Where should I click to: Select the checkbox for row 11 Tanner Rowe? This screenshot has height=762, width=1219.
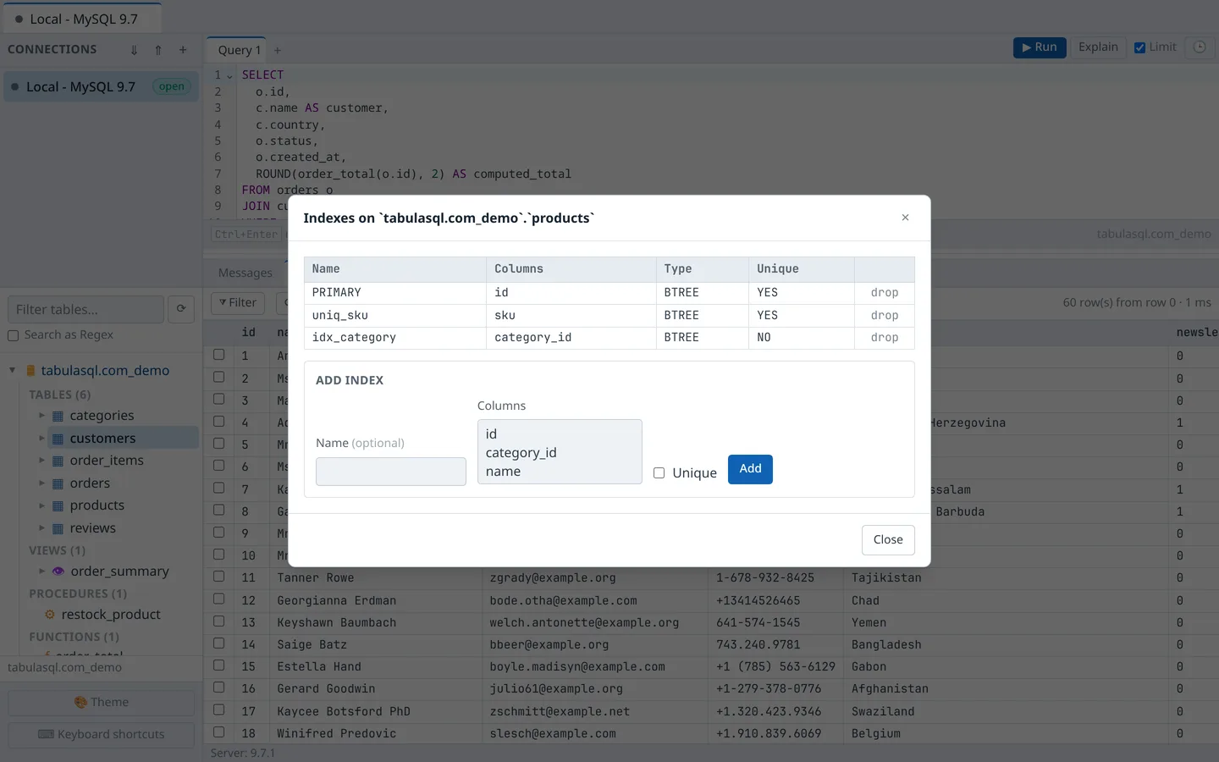[219, 577]
